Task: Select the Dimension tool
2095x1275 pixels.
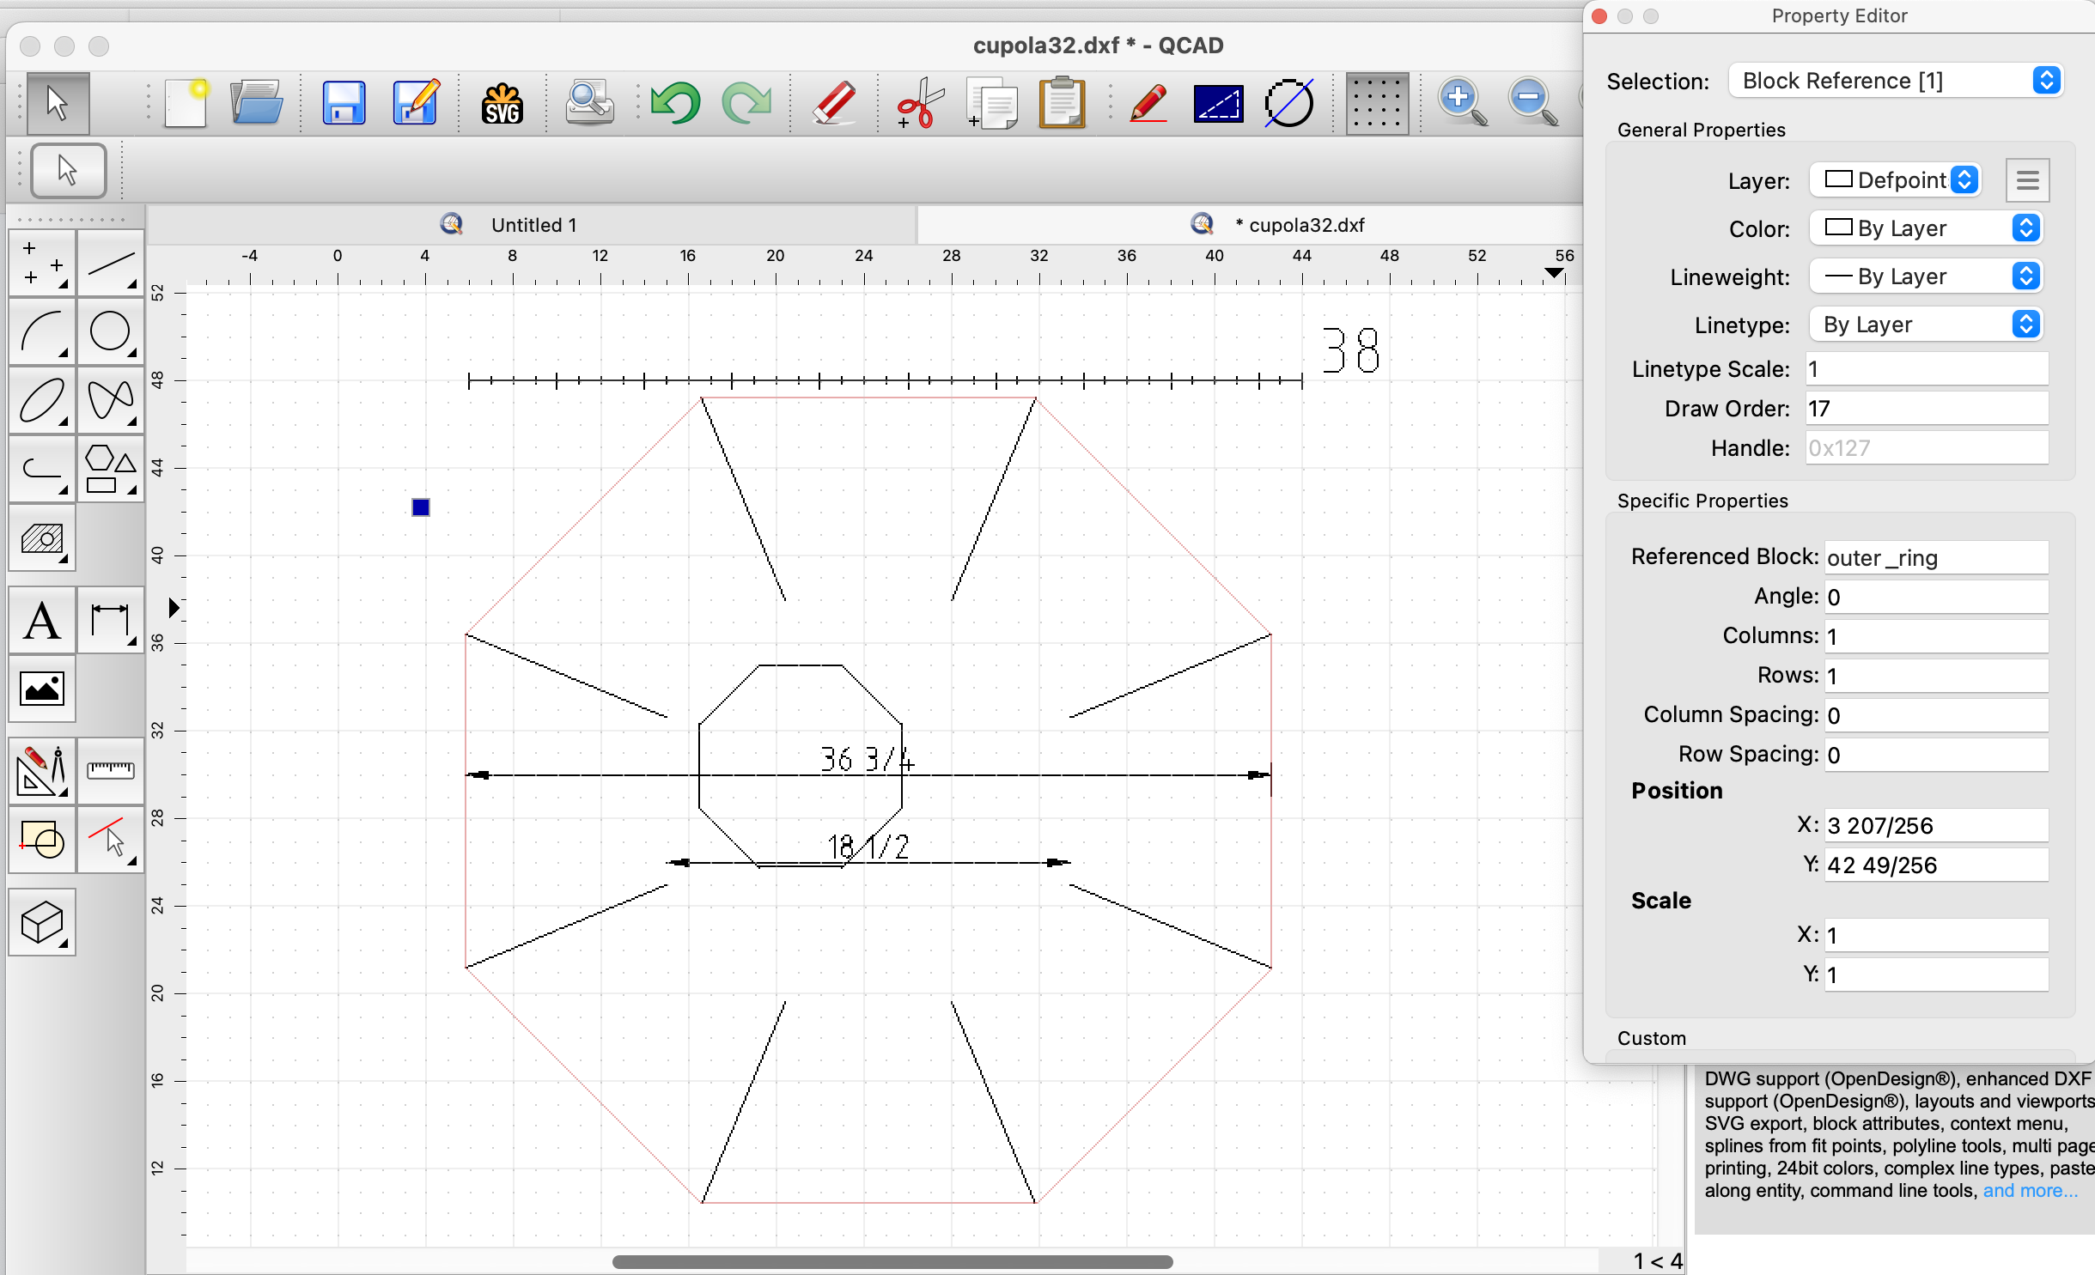Action: point(111,621)
